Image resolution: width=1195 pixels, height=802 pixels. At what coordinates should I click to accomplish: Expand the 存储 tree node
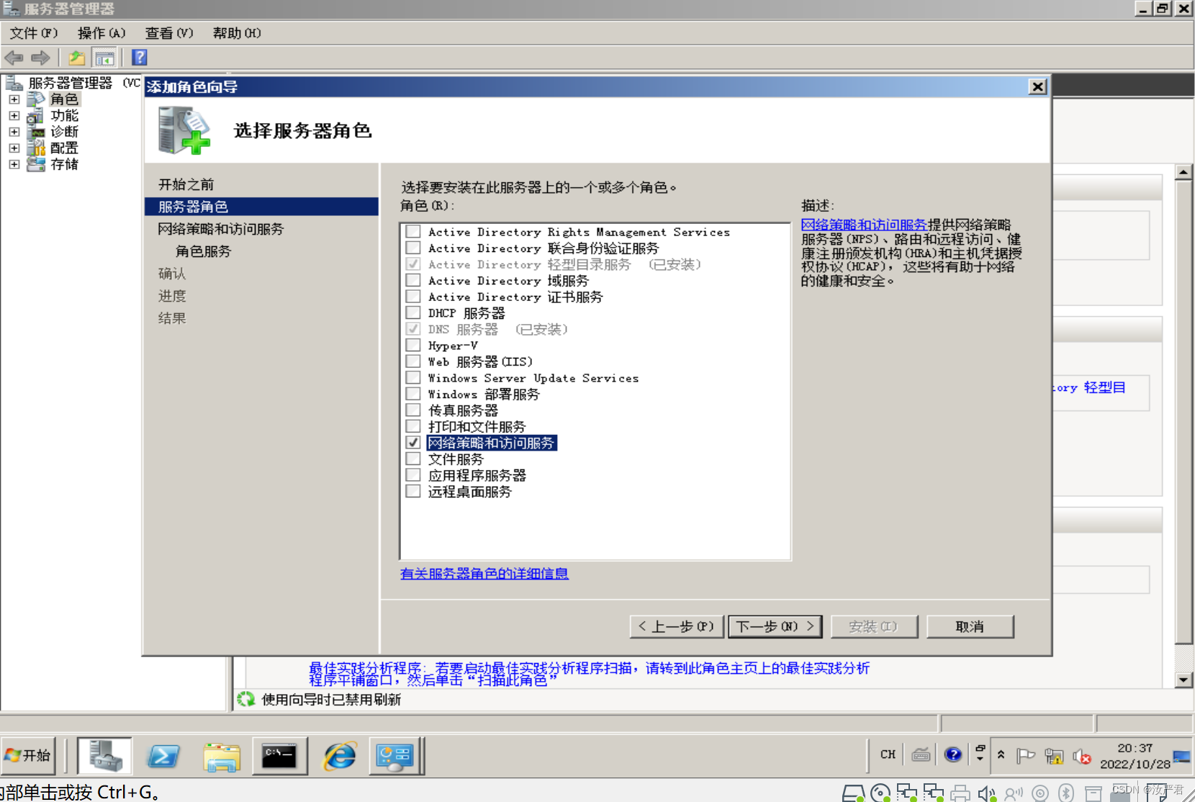pyautogui.click(x=14, y=165)
